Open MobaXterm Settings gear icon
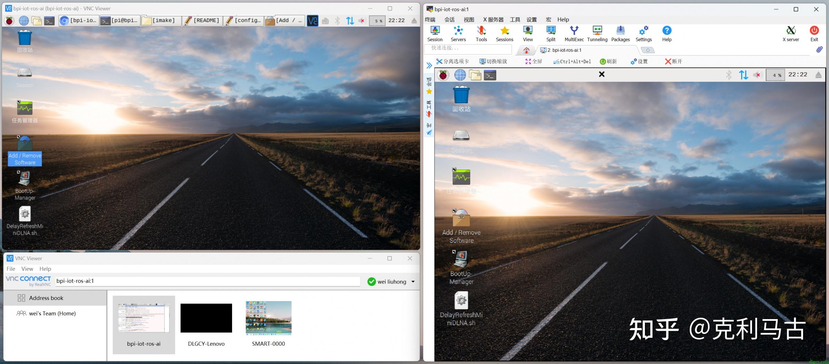The image size is (829, 364). tap(644, 34)
